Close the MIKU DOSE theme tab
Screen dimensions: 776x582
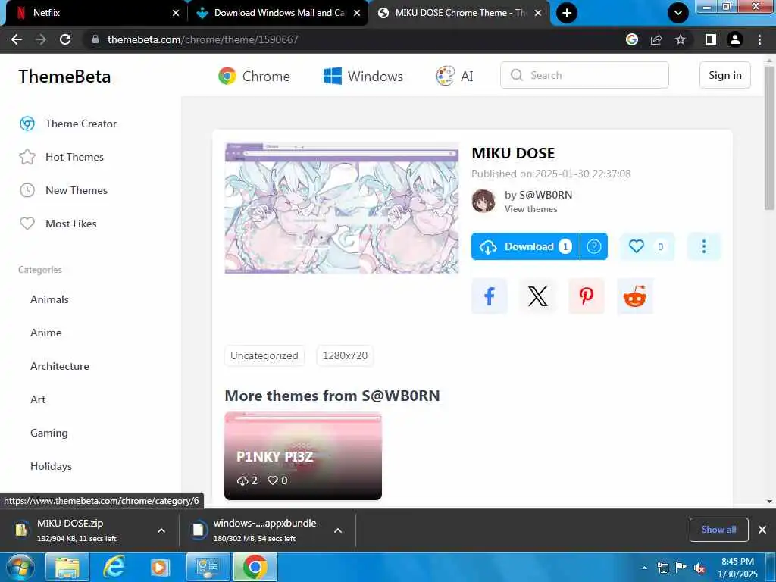(538, 13)
